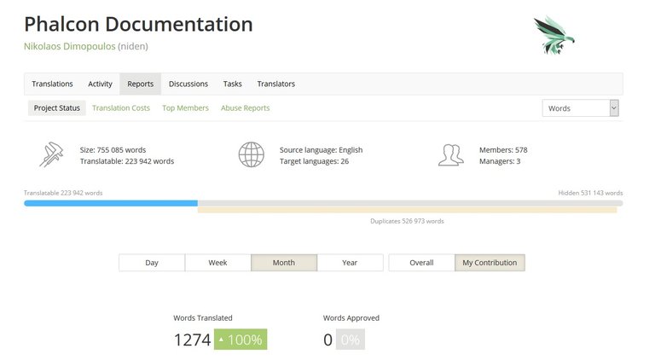The image size is (655, 360).
Task: Open Translation Costs report link
Action: point(121,108)
